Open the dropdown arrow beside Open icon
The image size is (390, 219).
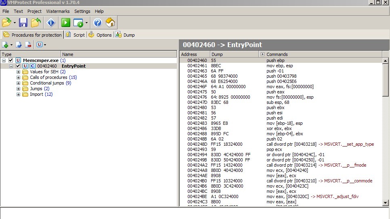15,23
